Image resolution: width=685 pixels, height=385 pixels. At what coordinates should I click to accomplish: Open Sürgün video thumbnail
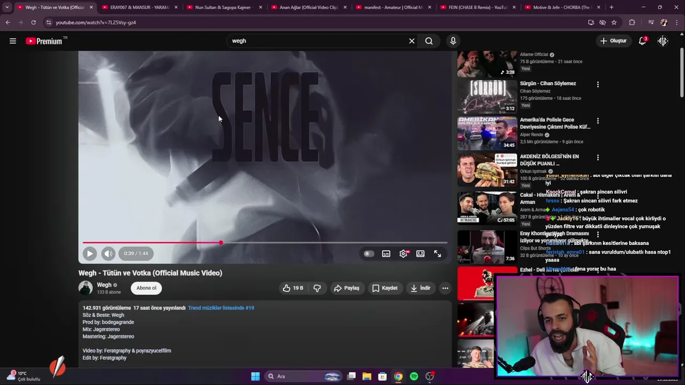point(487,96)
